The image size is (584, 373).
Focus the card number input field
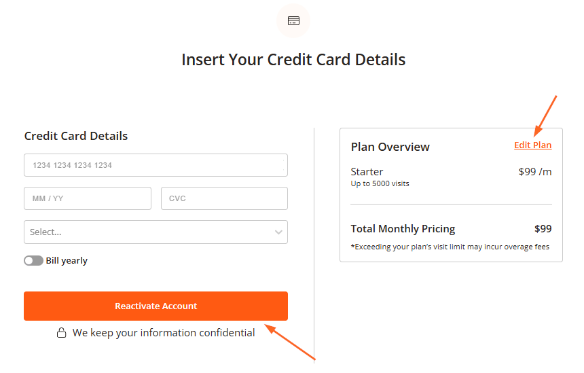156,165
